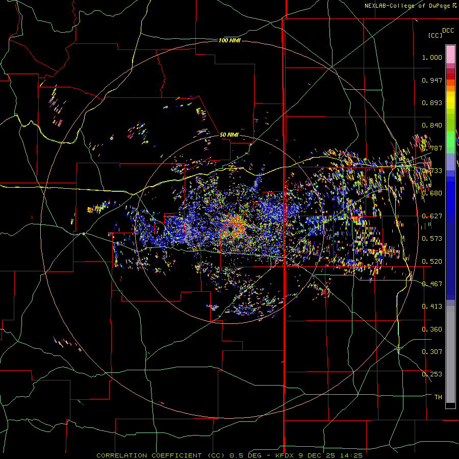The image size is (459, 459).
Task: Click the [CC] legend unit label
Action: 436,35
